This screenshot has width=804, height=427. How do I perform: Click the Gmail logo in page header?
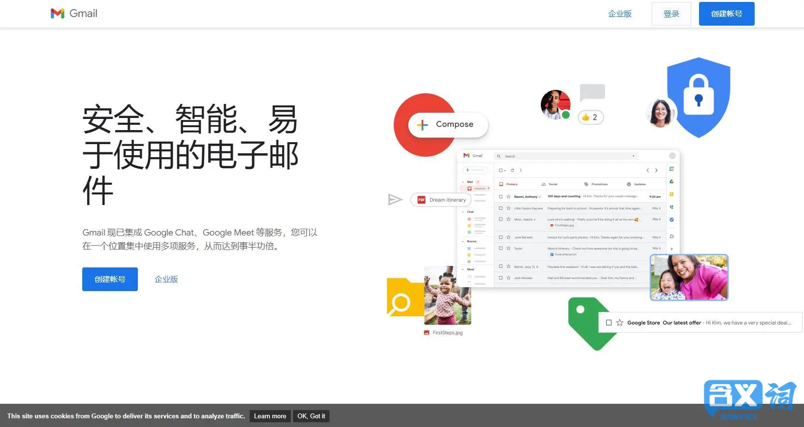[74, 14]
